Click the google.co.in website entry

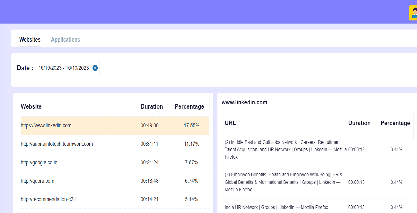(x=39, y=163)
